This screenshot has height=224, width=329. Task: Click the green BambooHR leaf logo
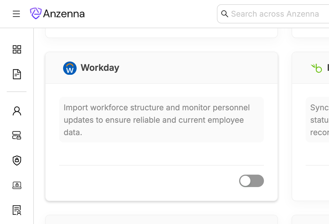point(317,68)
